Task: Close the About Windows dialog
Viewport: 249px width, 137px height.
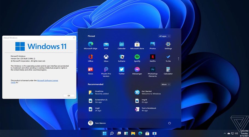Action: (74, 38)
